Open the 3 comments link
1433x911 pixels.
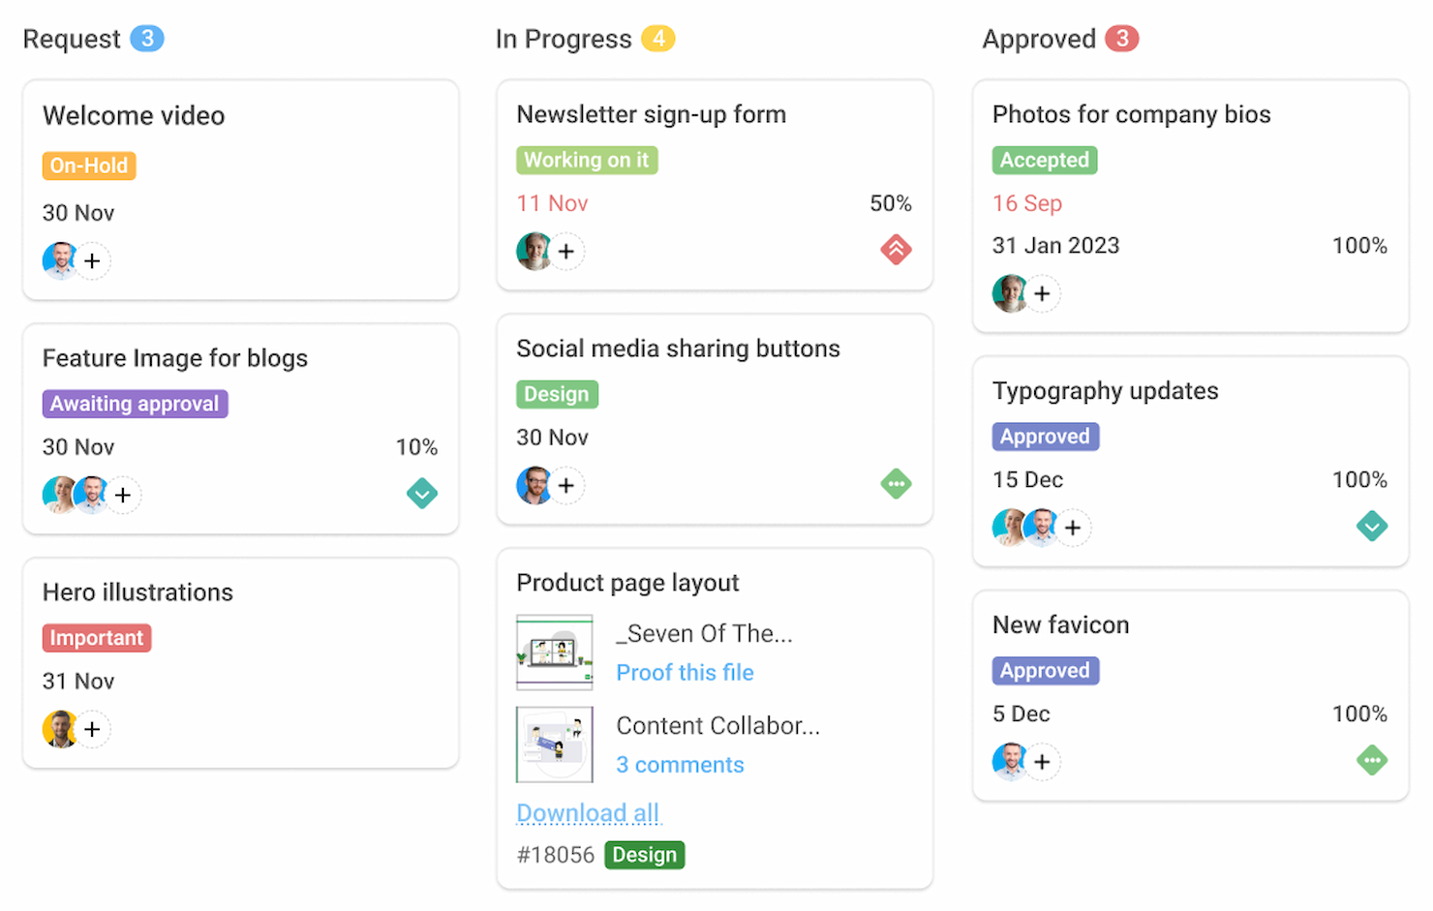[680, 765]
